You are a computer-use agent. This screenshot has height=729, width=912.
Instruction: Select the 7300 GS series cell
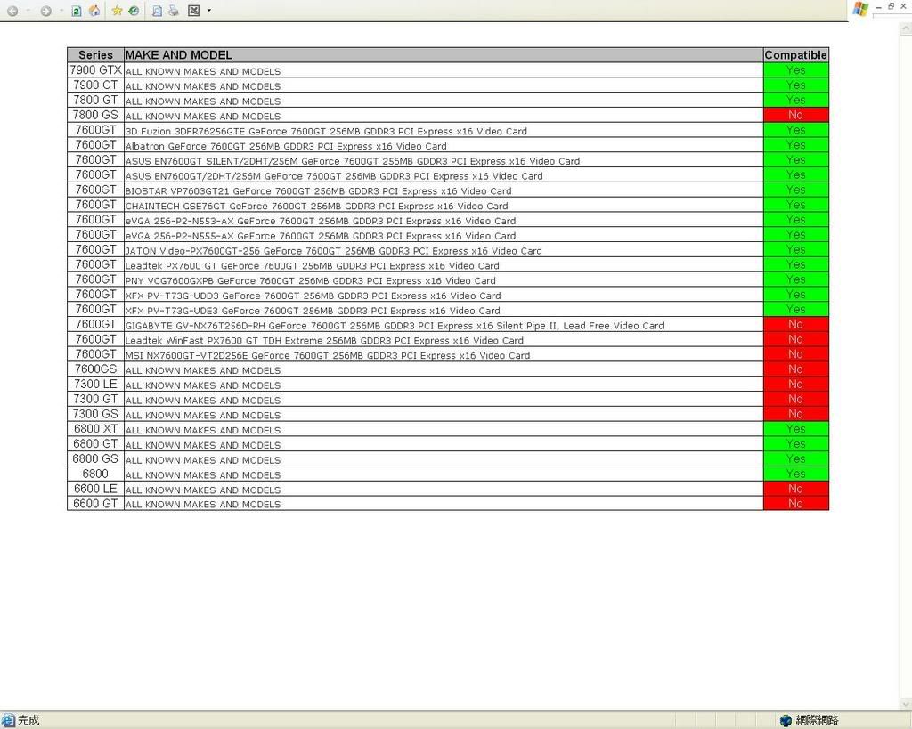(x=95, y=414)
